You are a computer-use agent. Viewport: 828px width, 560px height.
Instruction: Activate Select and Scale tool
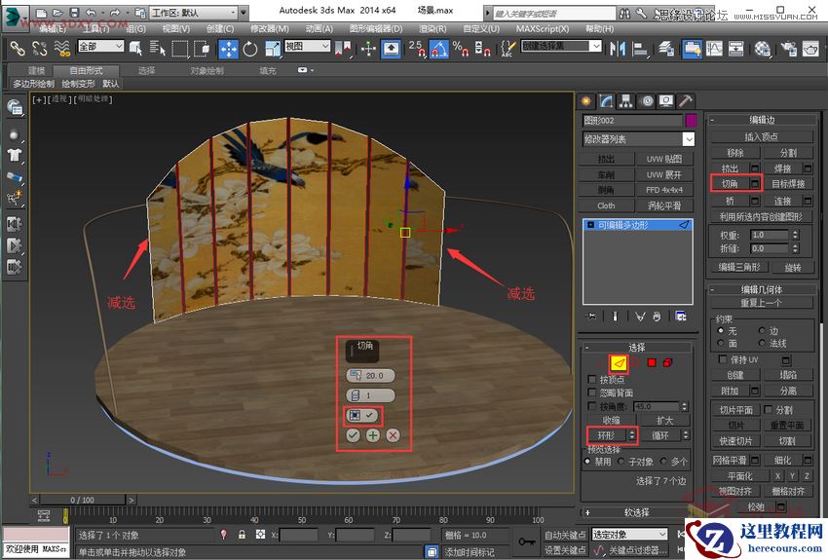point(273,49)
